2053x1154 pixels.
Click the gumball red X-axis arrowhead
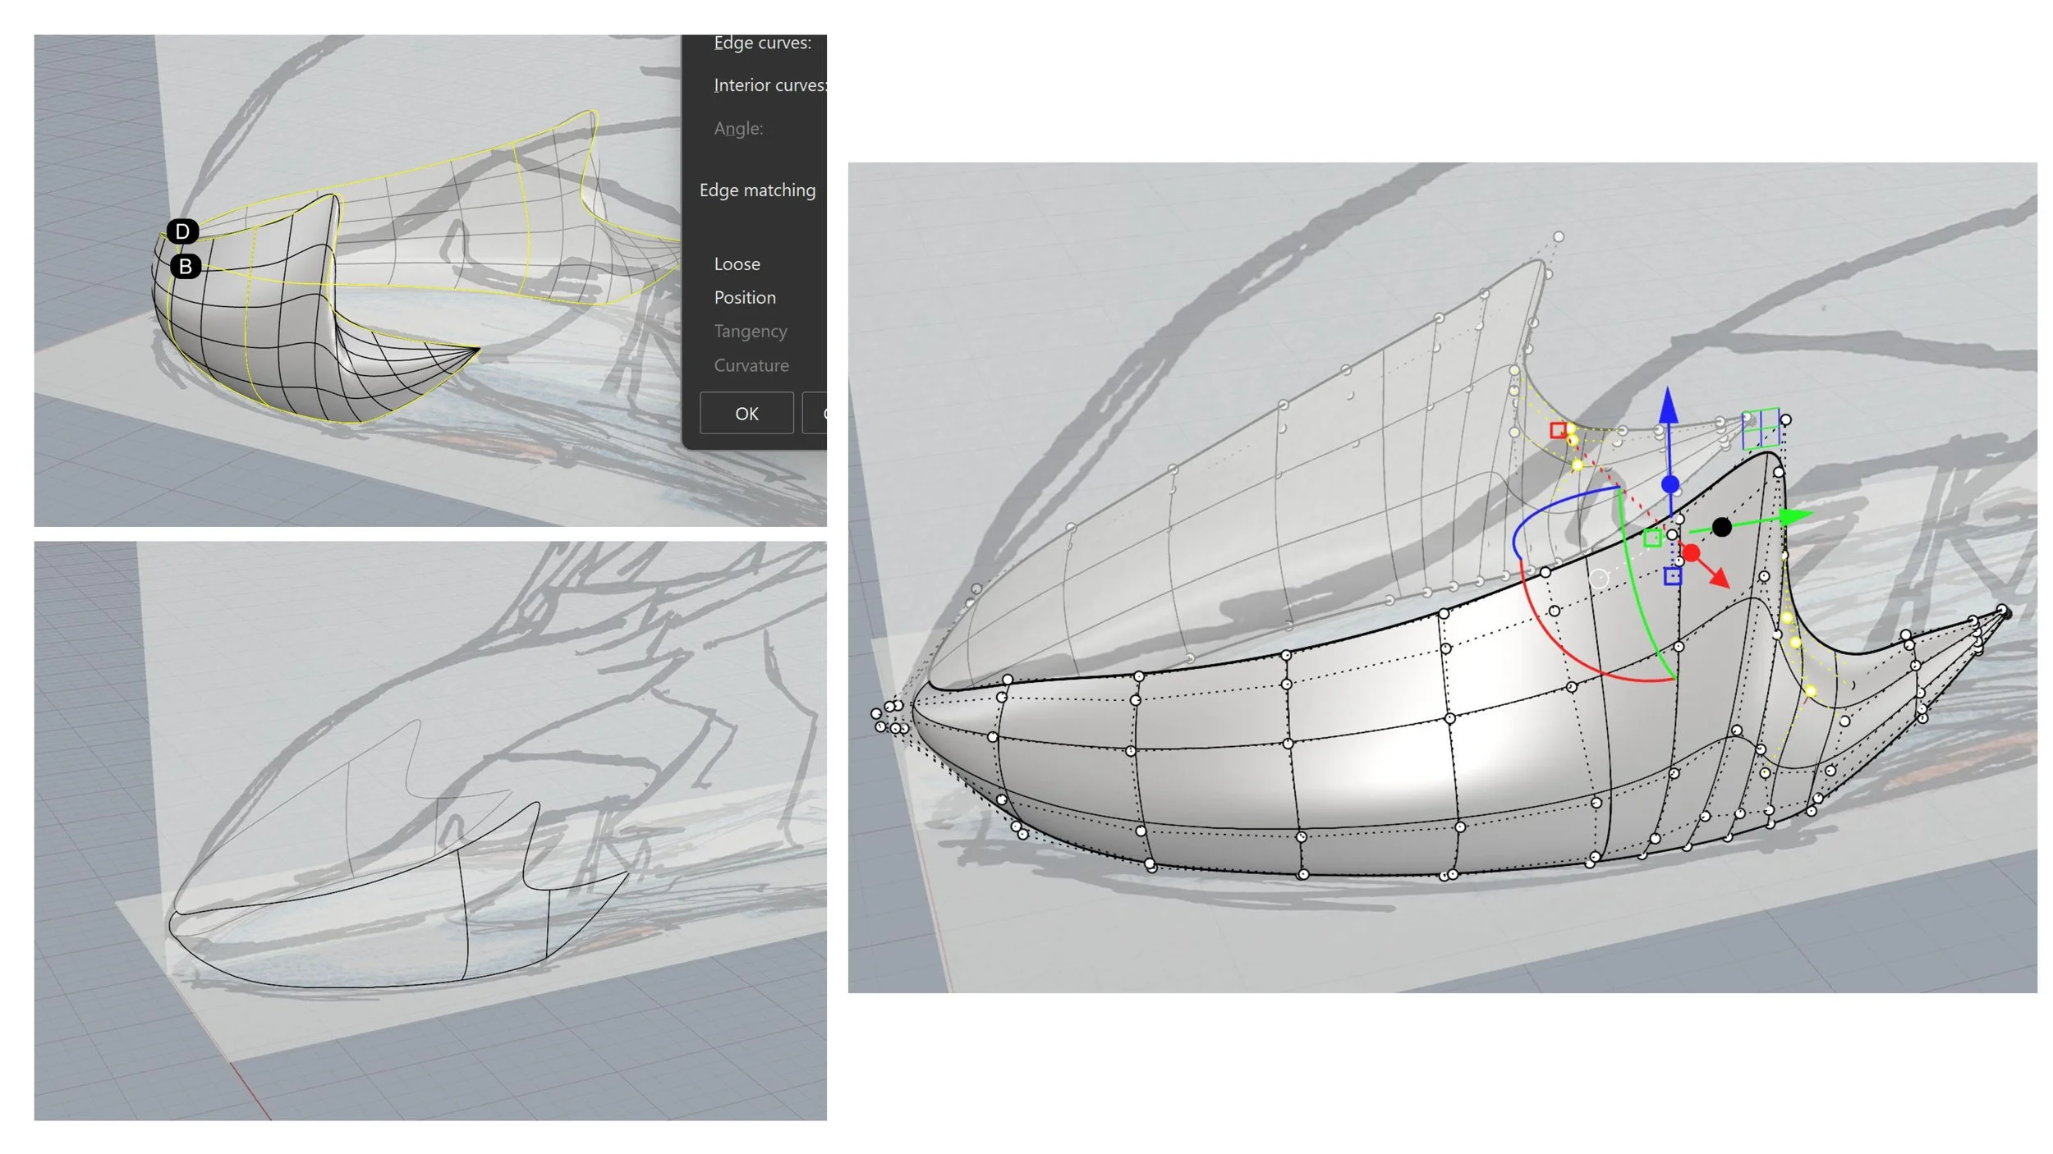(x=1720, y=578)
